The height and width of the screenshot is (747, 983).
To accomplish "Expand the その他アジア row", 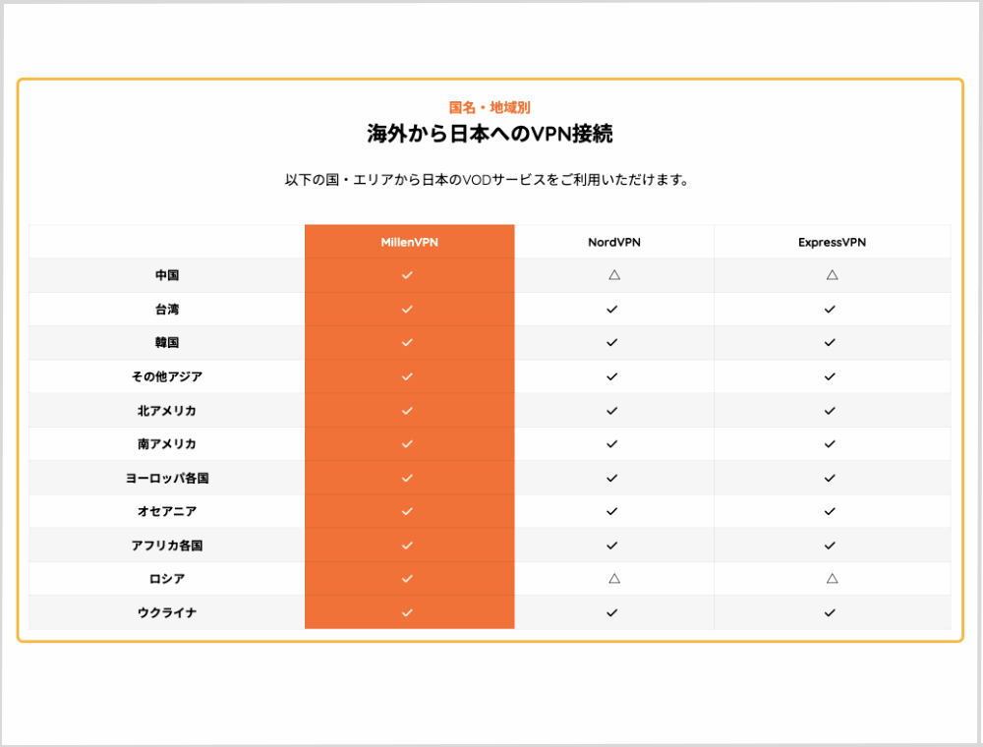I will coord(164,376).
